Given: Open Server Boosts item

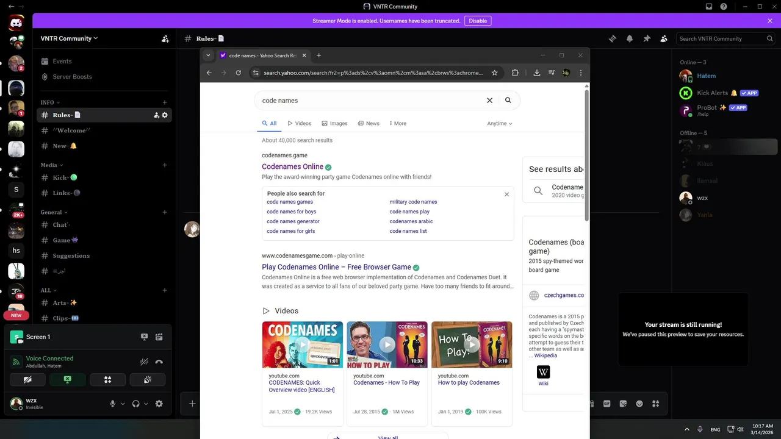Looking at the screenshot, I should [x=104, y=77].
